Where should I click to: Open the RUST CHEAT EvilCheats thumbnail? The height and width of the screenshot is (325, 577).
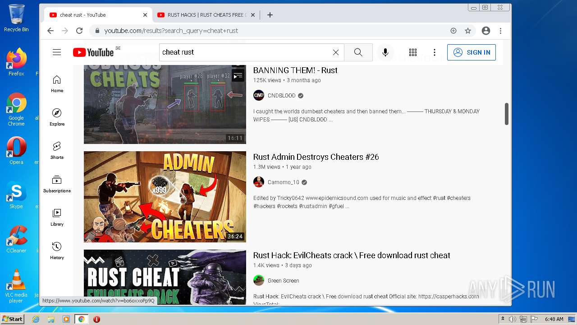coord(165,277)
